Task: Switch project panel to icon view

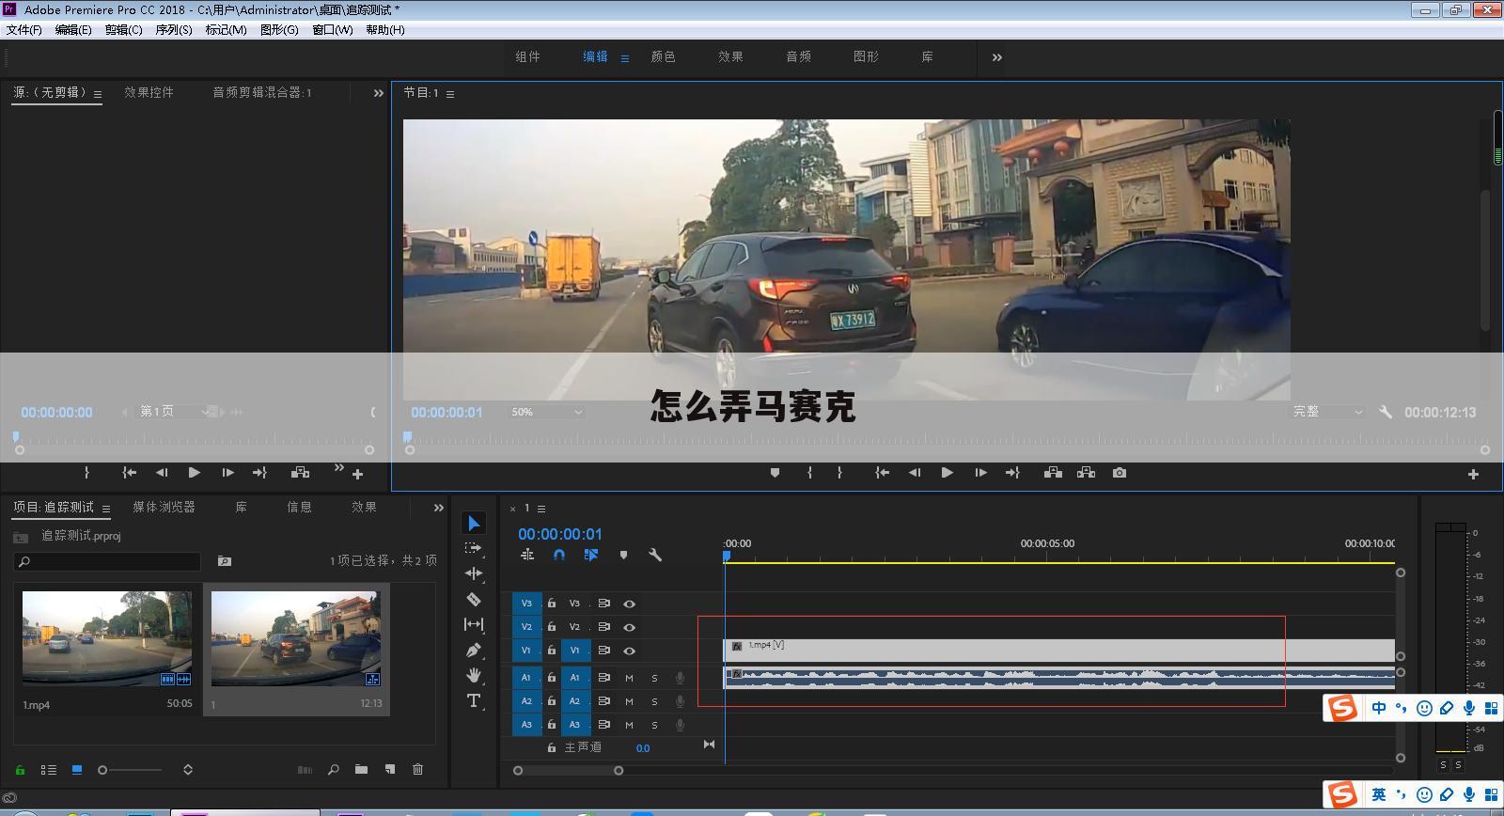Action: (x=77, y=769)
